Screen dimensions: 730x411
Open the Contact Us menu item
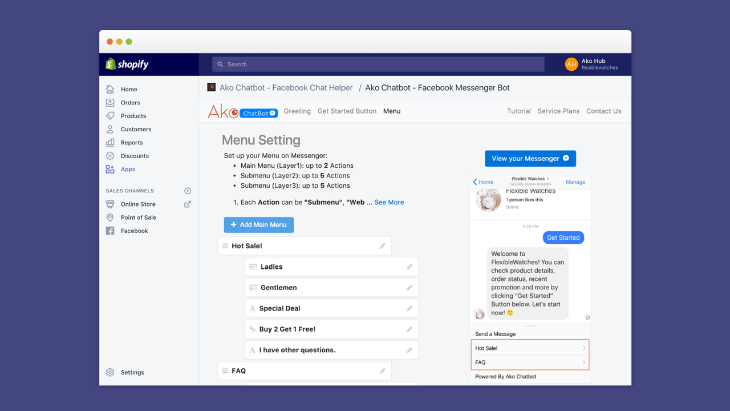pyautogui.click(x=603, y=111)
